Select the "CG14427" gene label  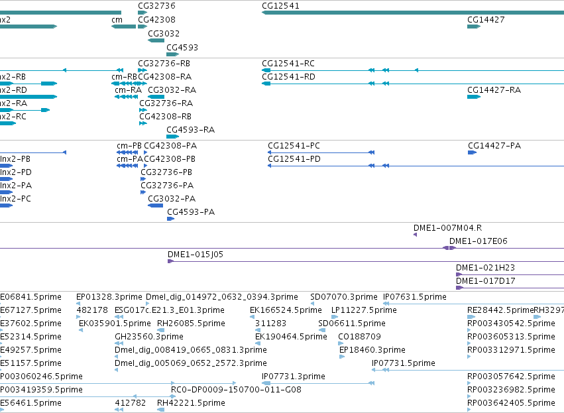(x=486, y=19)
